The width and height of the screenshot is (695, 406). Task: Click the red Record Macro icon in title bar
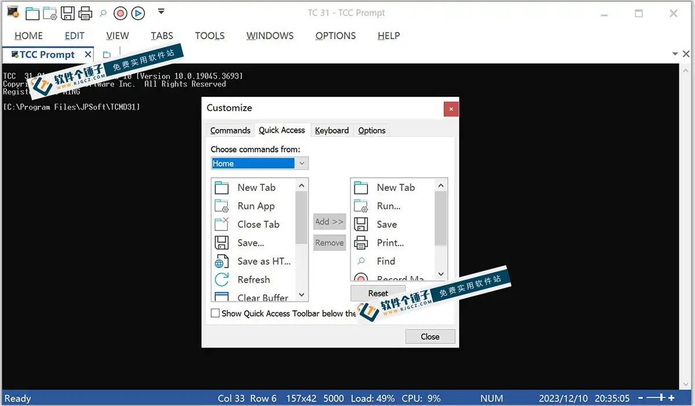(x=120, y=13)
